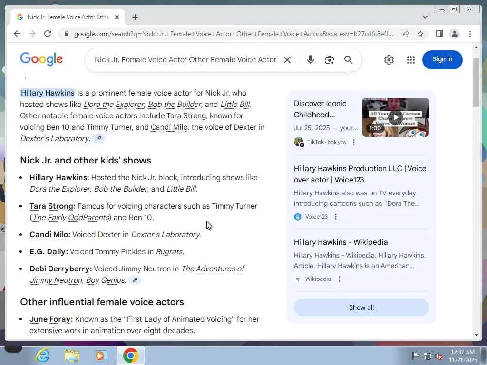Open the taskbar clock 12:37 AM
This screenshot has width=487, height=365.
[463, 356]
